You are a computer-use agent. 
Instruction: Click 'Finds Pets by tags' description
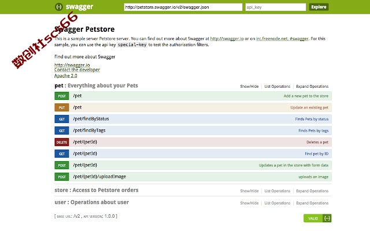313,131
